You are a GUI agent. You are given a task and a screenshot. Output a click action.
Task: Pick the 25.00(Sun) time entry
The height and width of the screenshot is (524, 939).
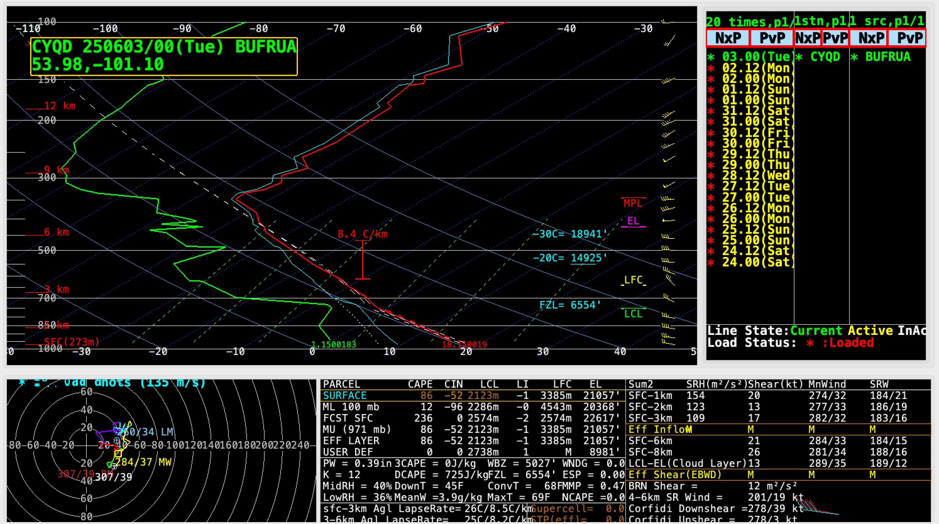tap(750, 240)
